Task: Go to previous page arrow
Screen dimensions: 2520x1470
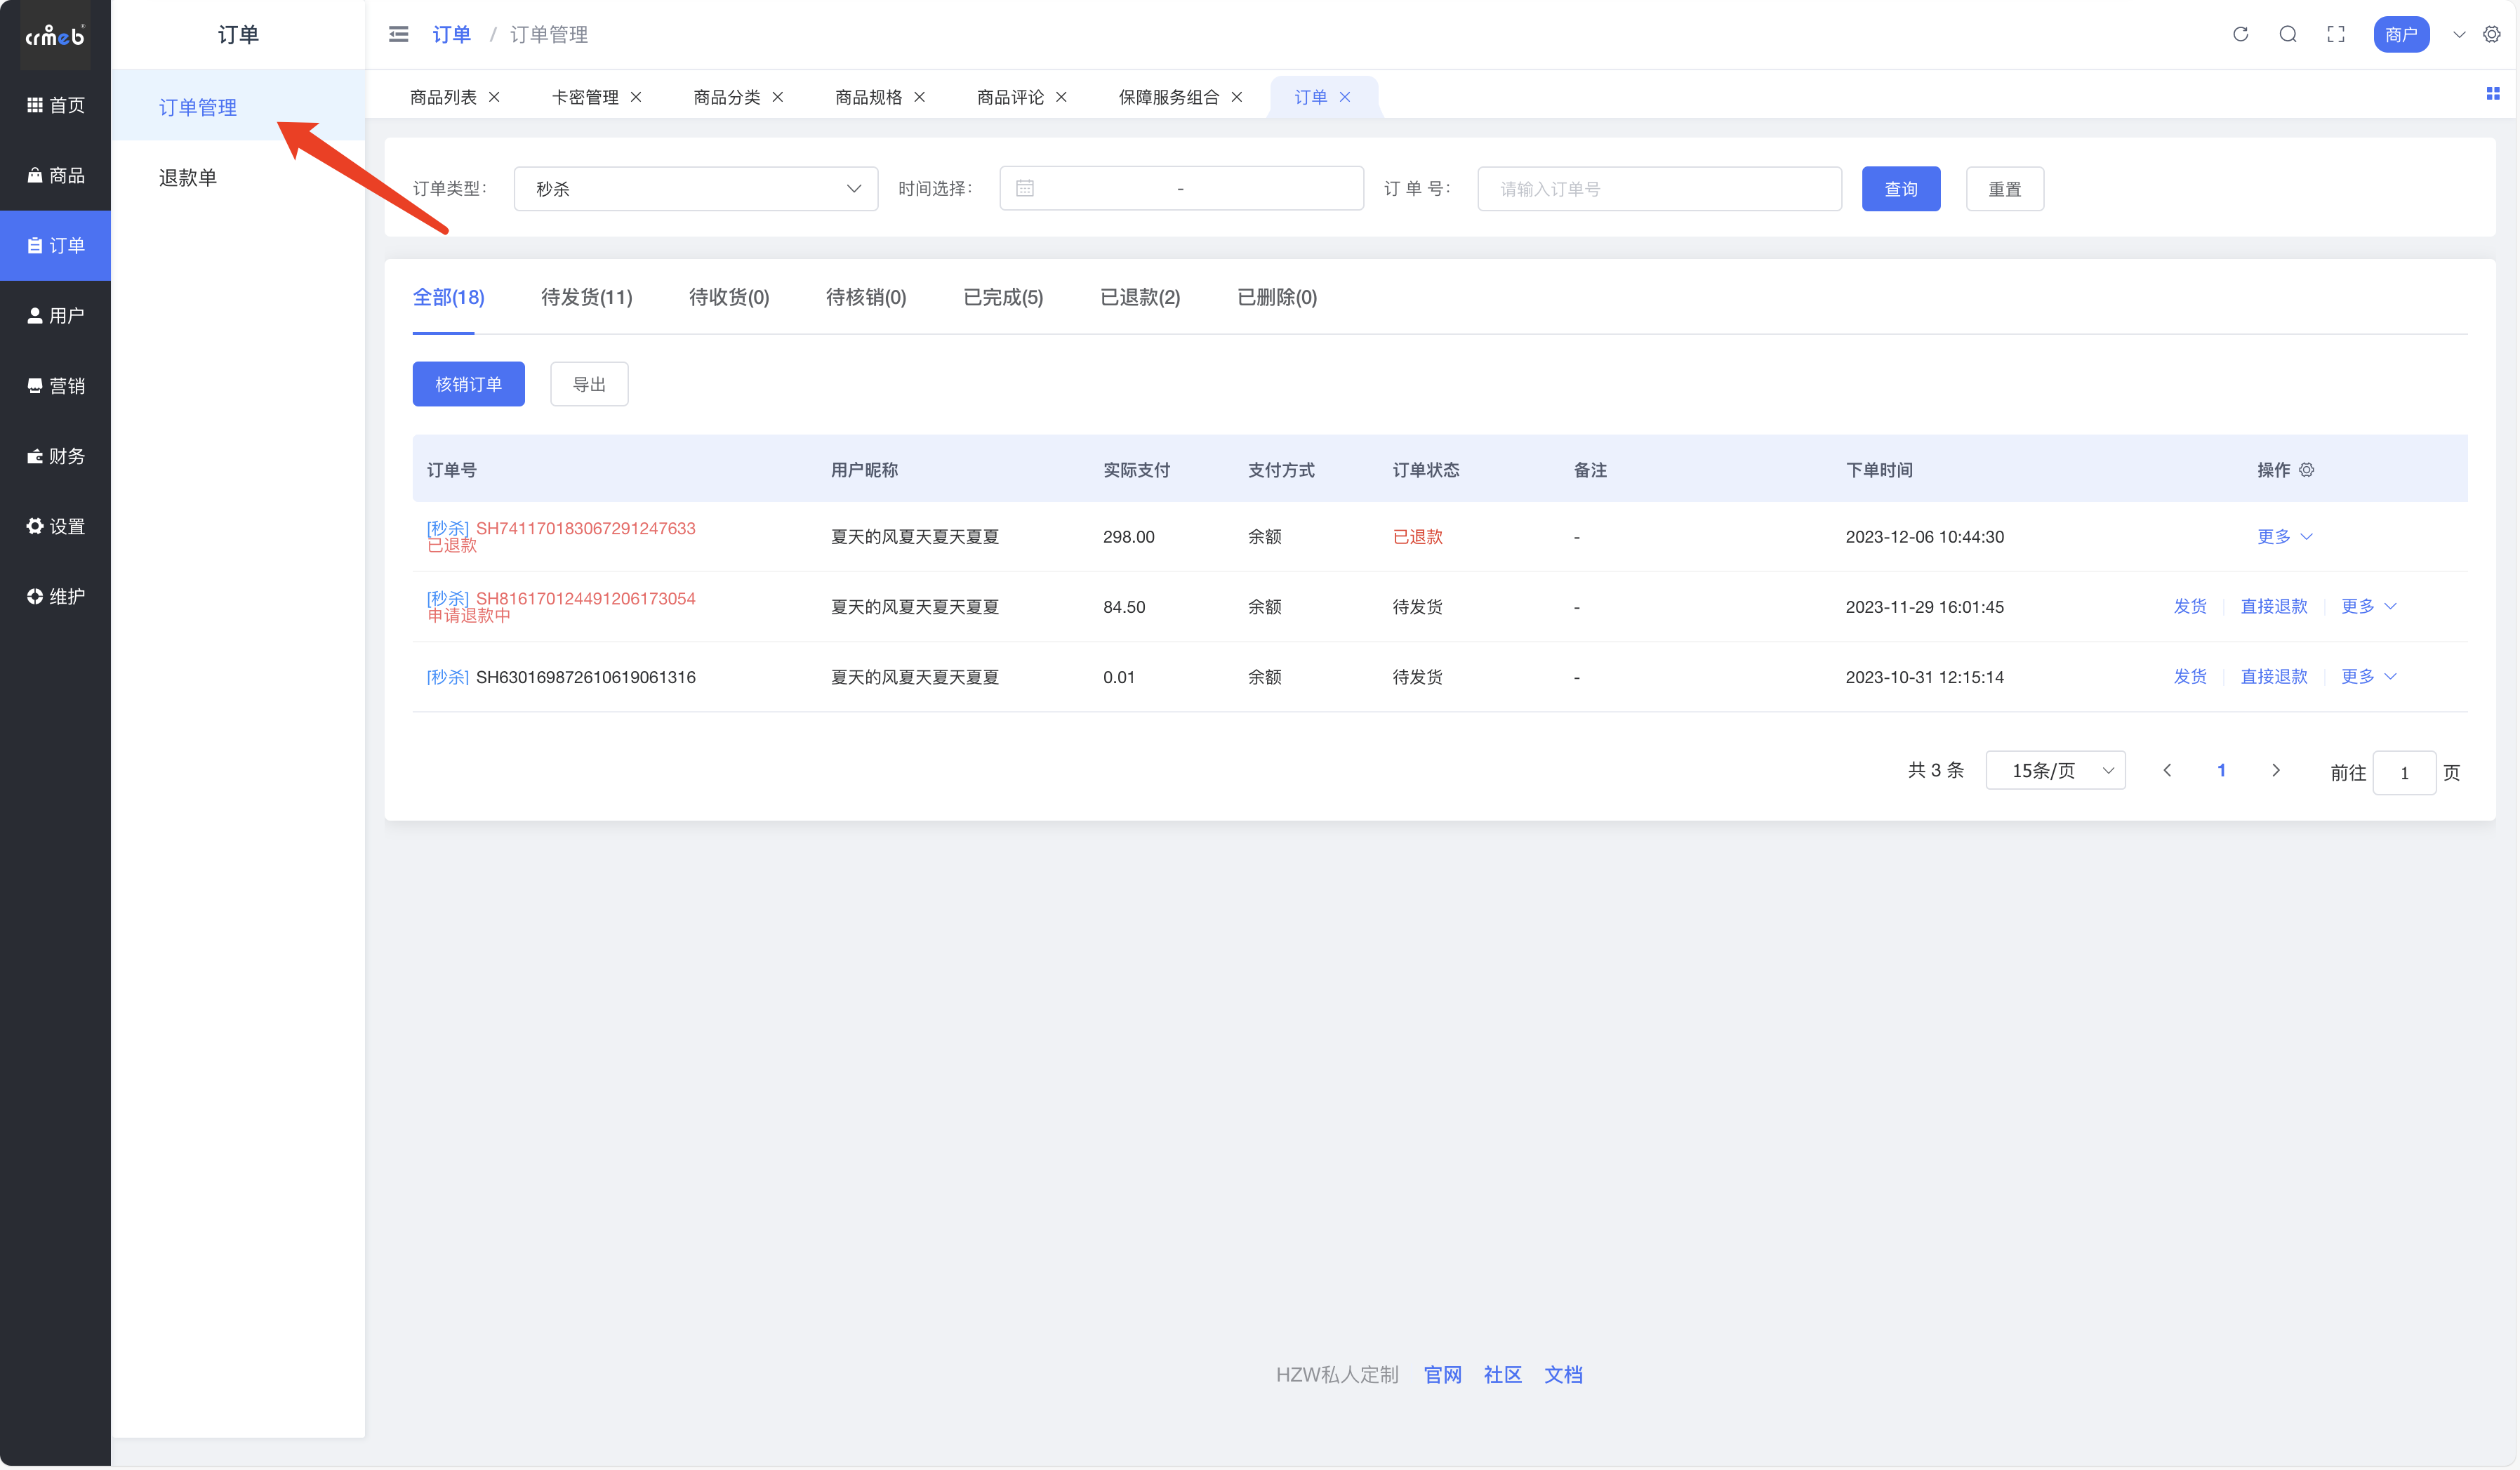Action: (2167, 770)
